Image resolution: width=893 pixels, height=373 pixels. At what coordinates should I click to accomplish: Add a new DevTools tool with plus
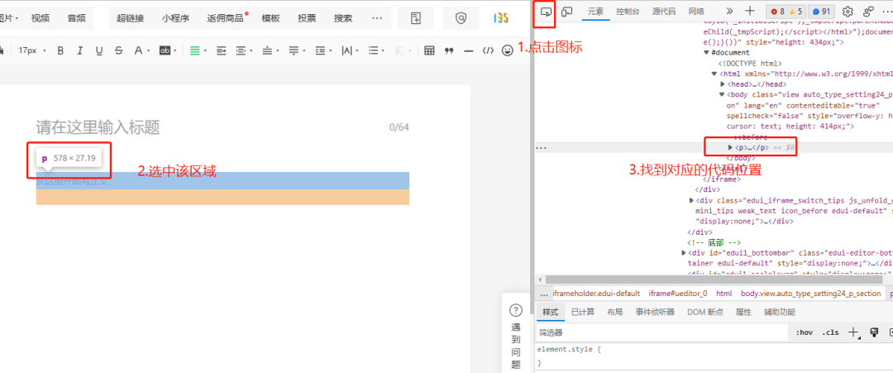[750, 11]
